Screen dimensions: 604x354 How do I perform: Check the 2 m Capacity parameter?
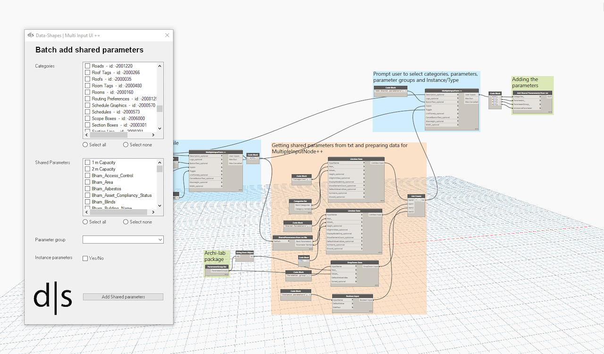point(87,169)
